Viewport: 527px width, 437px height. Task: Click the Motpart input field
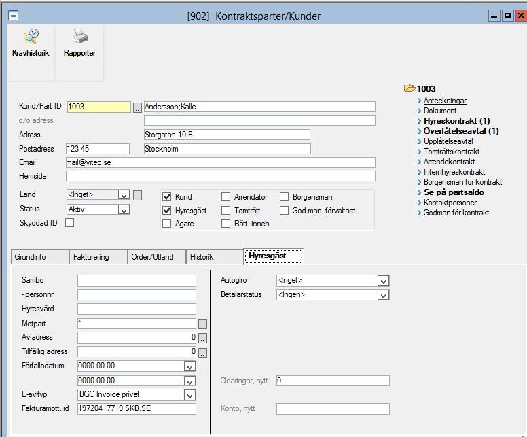coord(137,324)
